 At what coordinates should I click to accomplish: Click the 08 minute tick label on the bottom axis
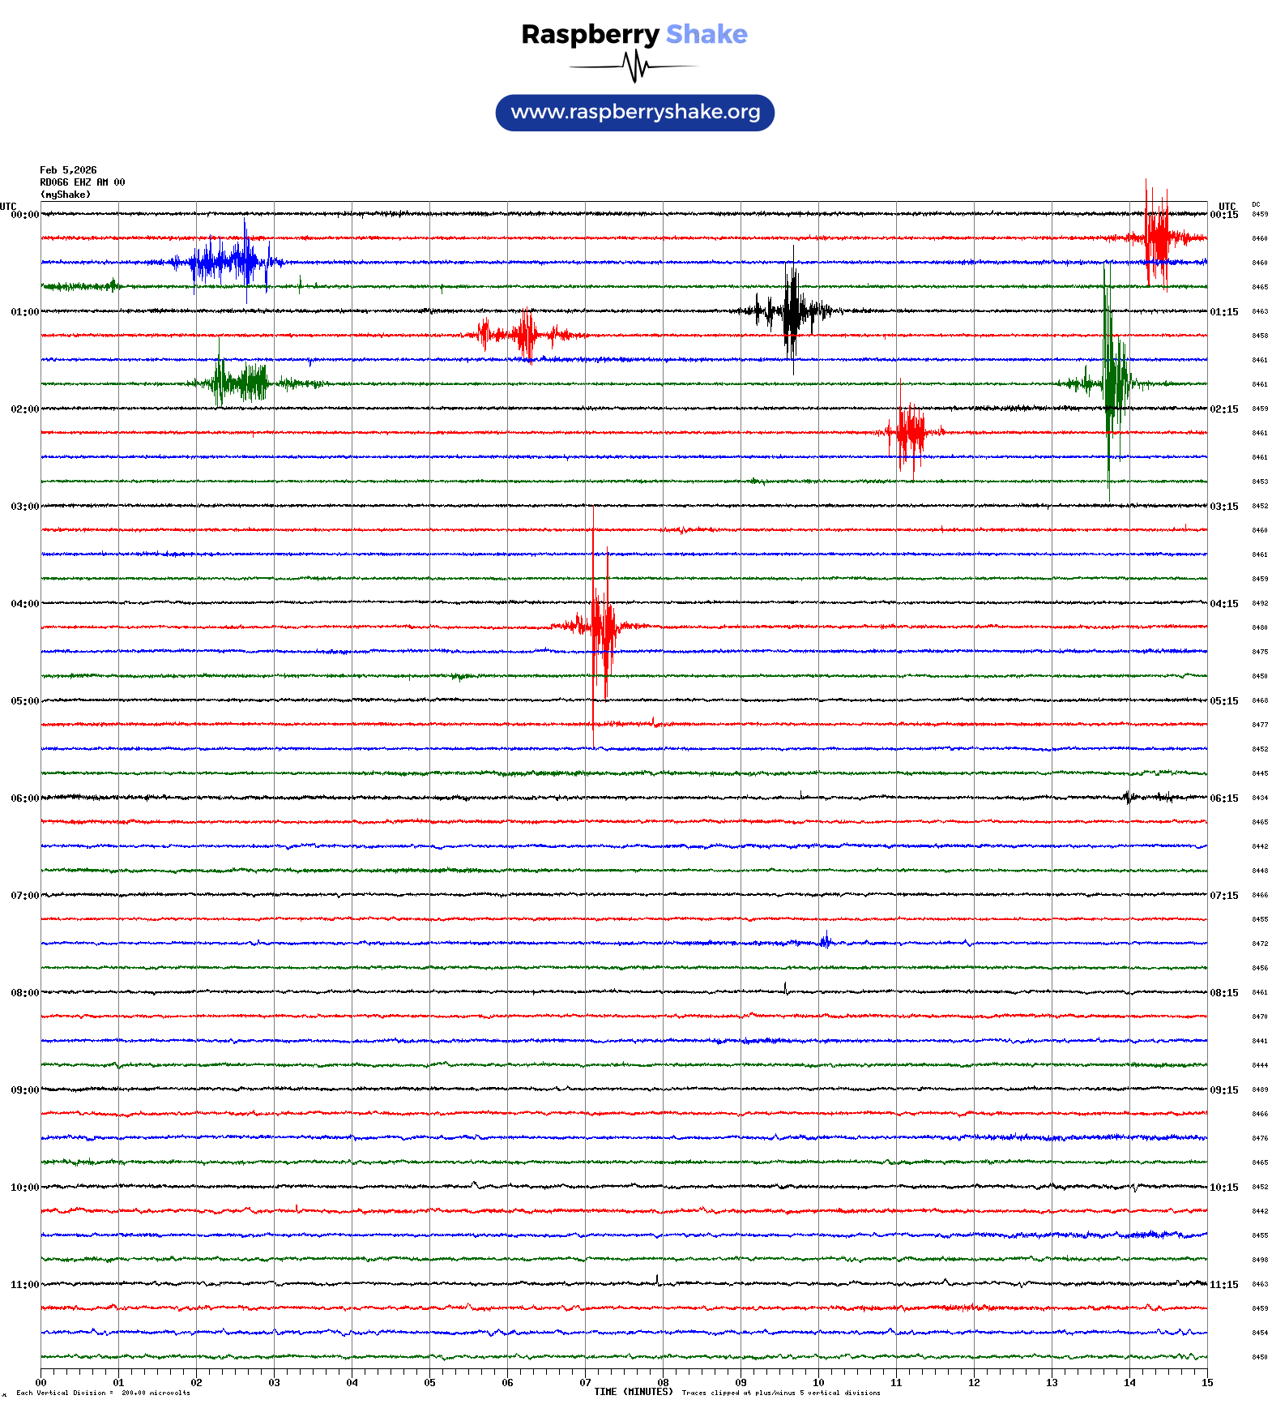(663, 1383)
